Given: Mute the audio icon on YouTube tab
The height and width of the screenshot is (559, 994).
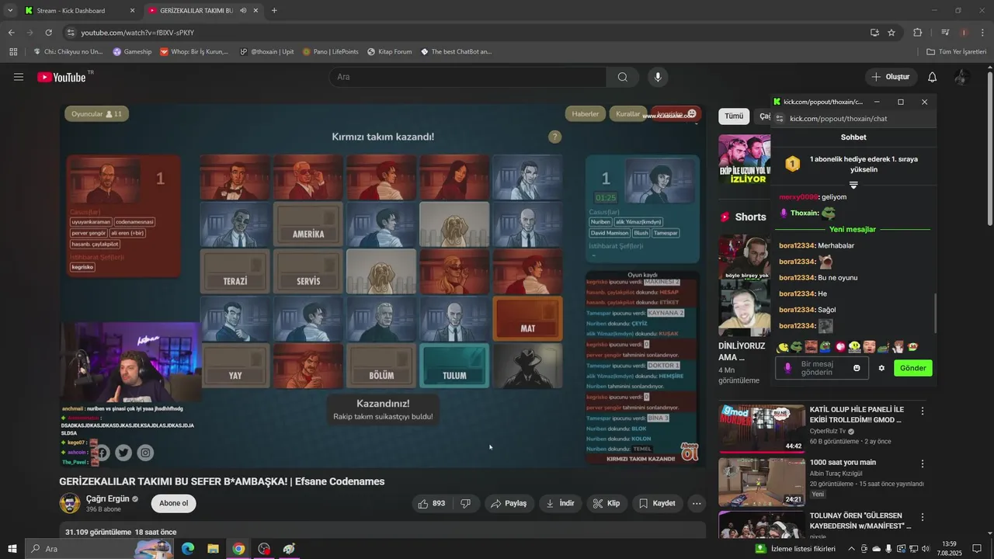Looking at the screenshot, I should point(243,11).
